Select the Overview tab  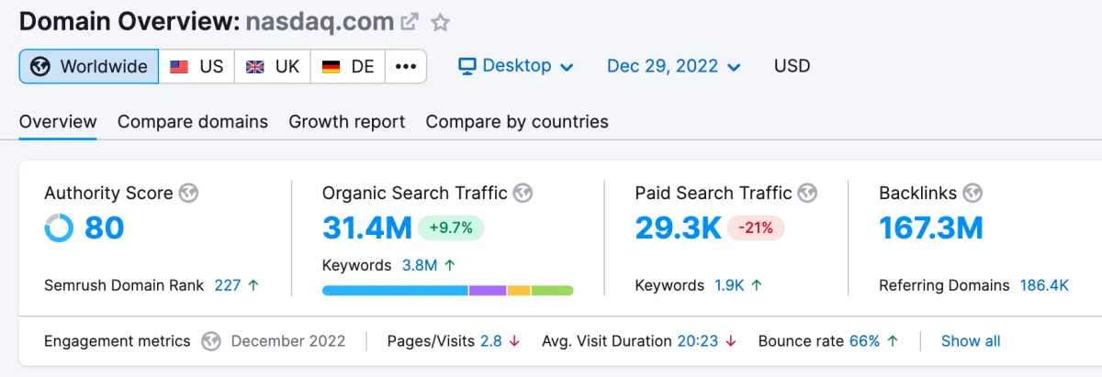click(x=58, y=122)
